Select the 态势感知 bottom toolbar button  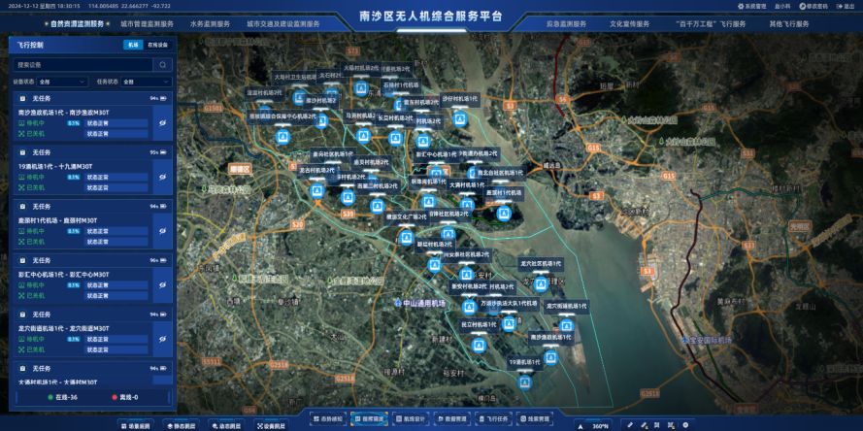coord(330,418)
